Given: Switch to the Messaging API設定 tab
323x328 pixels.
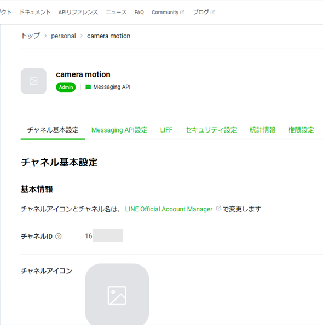Looking at the screenshot, I should (x=119, y=130).
